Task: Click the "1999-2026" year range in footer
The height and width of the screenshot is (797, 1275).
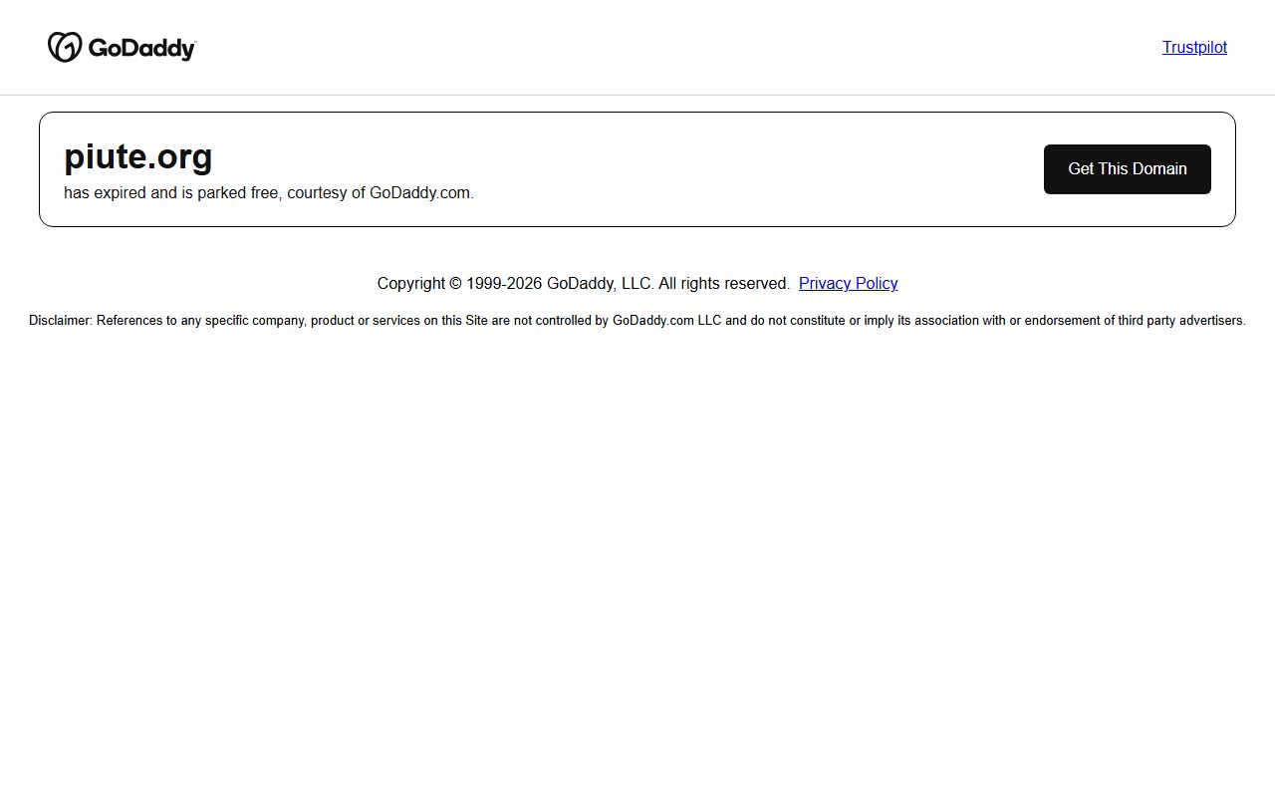Action: click(x=504, y=284)
